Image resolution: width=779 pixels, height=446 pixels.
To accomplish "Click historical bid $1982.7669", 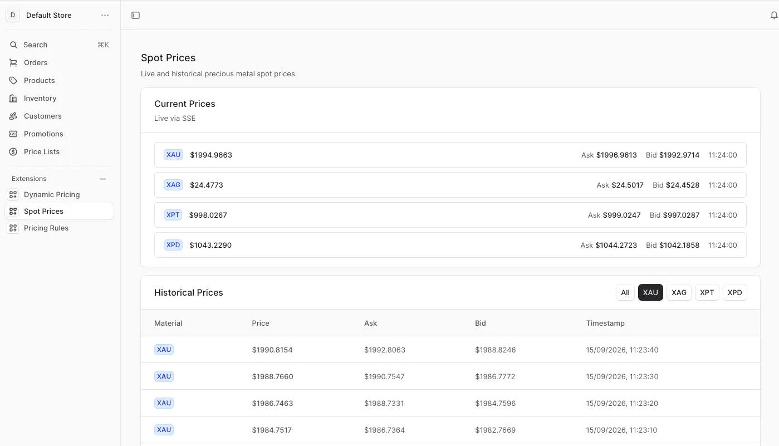I will [x=496, y=430].
